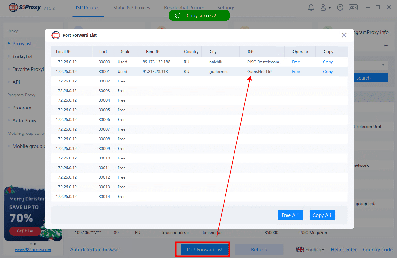Open the Anti-detection browser link
397x258 pixels.
(x=95, y=249)
